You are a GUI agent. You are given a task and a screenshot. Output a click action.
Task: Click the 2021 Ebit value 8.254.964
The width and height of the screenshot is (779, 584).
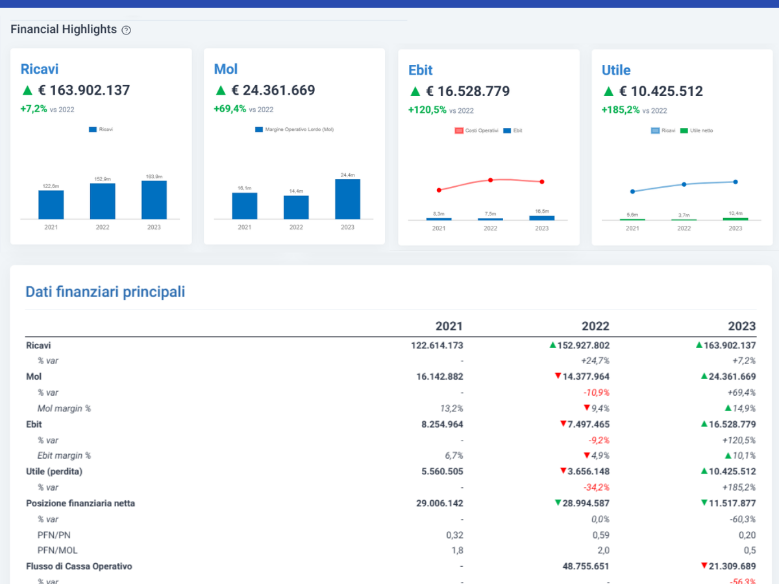pos(442,424)
